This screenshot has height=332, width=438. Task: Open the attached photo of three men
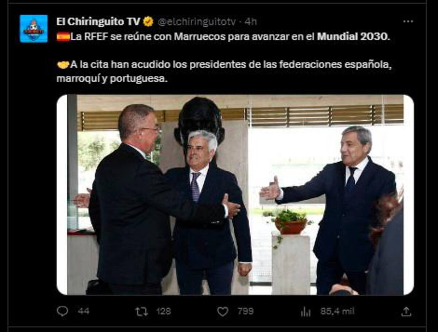click(x=235, y=194)
